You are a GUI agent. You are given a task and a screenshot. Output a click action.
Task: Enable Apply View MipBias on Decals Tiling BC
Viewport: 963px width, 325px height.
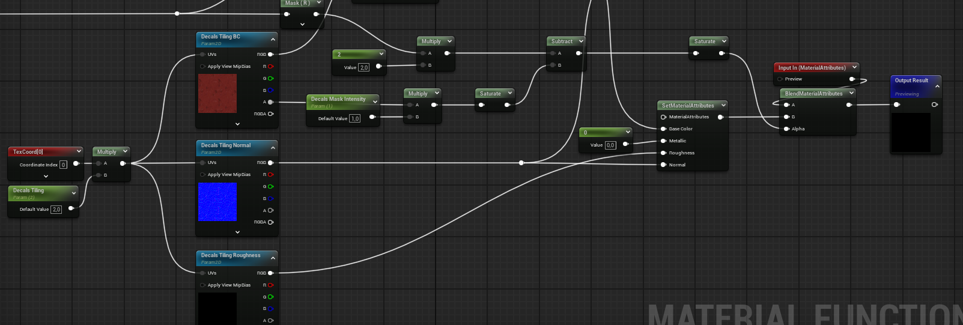click(202, 67)
